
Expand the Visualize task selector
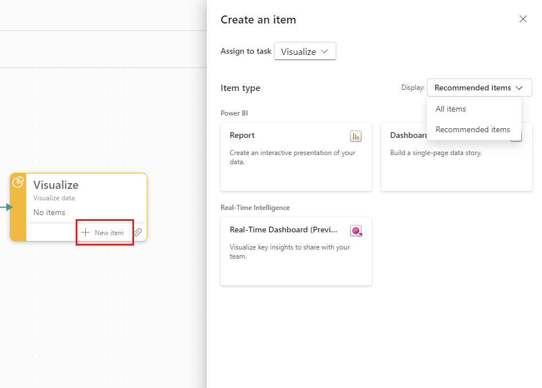tap(304, 51)
